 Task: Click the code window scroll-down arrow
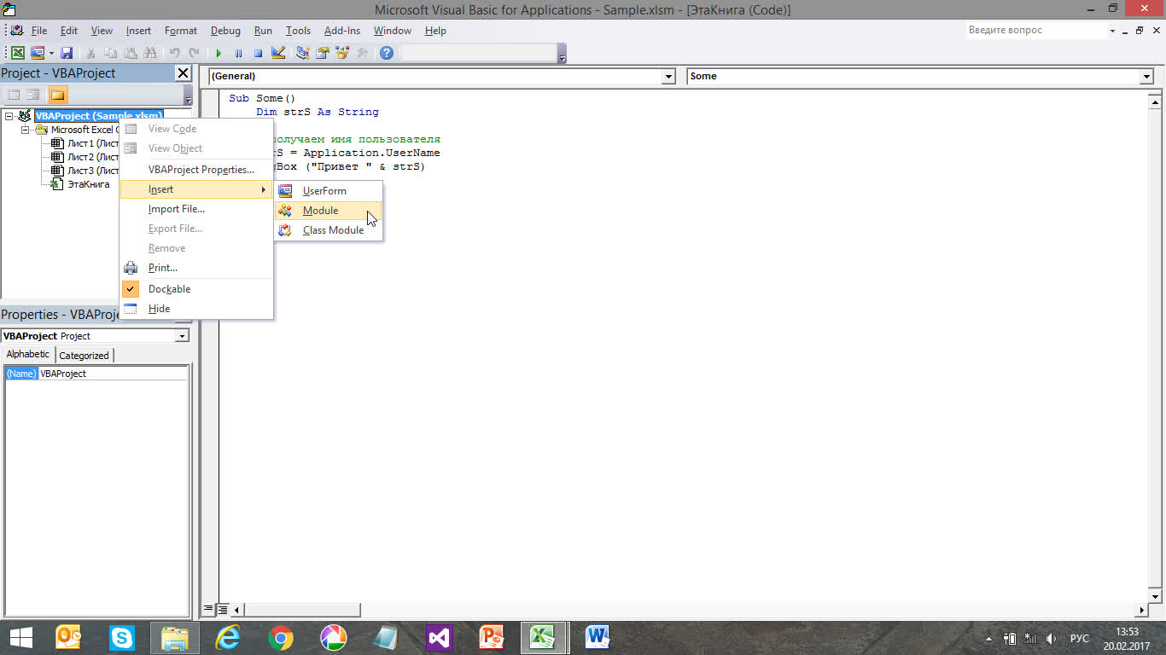(1155, 596)
